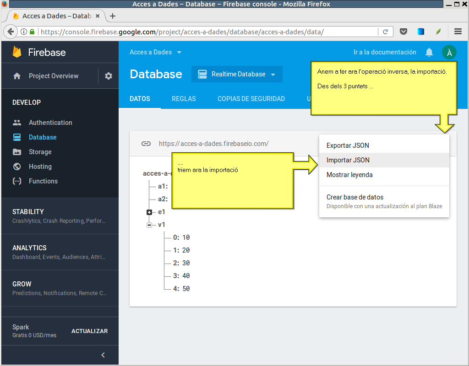Click the database URL link icon
Image resolution: width=469 pixels, height=366 pixels.
(x=146, y=144)
